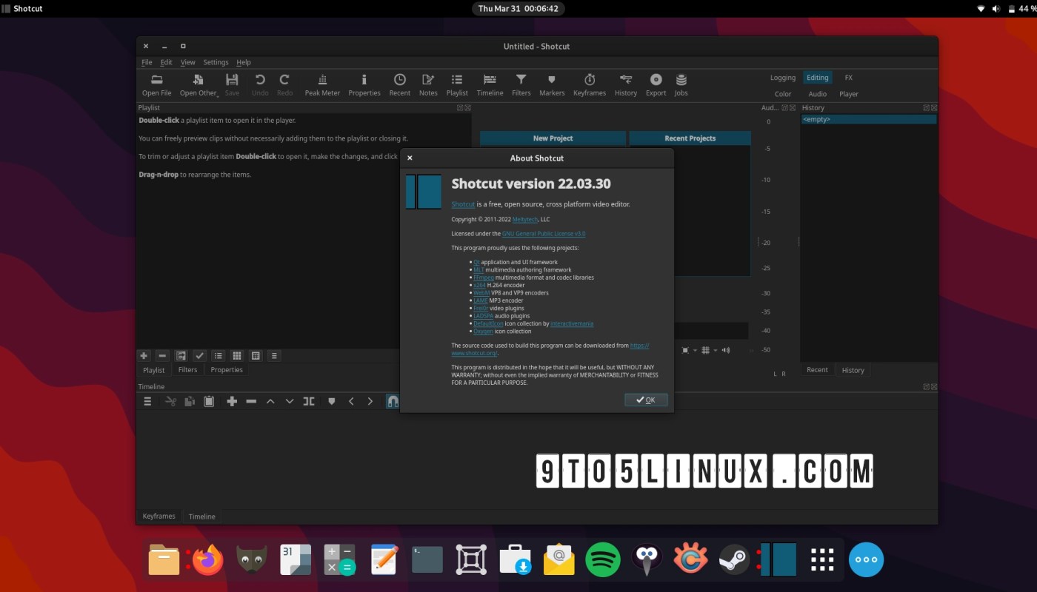Image resolution: width=1037 pixels, height=592 pixels.
Task: Open the Settings menu
Action: pyautogui.click(x=216, y=62)
